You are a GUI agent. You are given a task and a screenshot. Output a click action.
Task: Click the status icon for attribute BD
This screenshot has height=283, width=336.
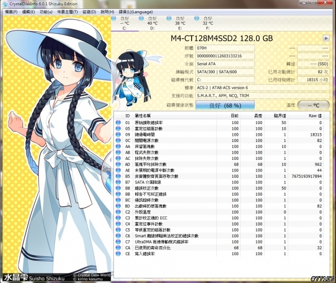point(118,206)
